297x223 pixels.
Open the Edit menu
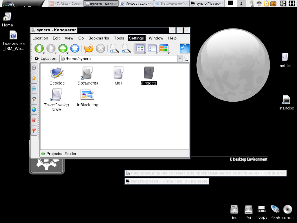[x=56, y=38]
